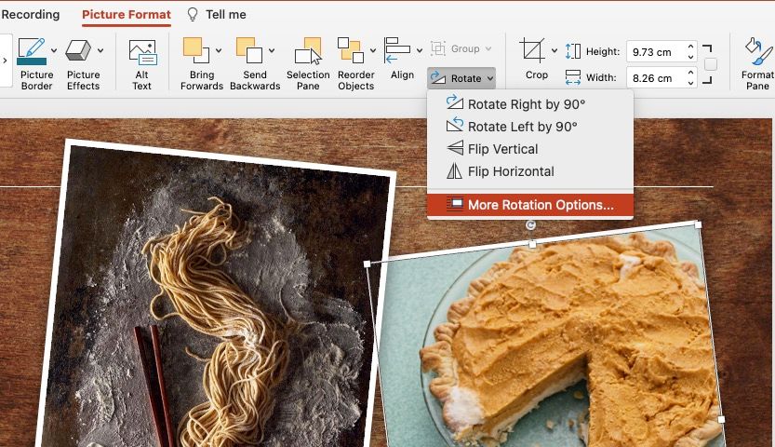This screenshot has height=447, width=775.
Task: Click the Picture Effects icon
Action: [x=78, y=50]
